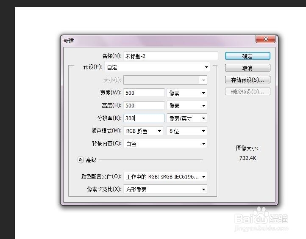Open the 背景内容 dropdown showing 白色
This screenshot has width=306, height=239.
coord(165,143)
